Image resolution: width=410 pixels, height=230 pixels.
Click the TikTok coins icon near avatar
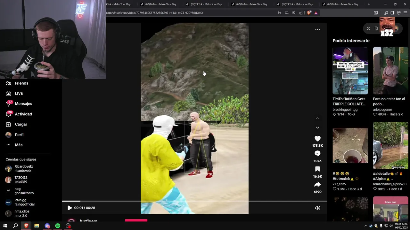pos(368,28)
